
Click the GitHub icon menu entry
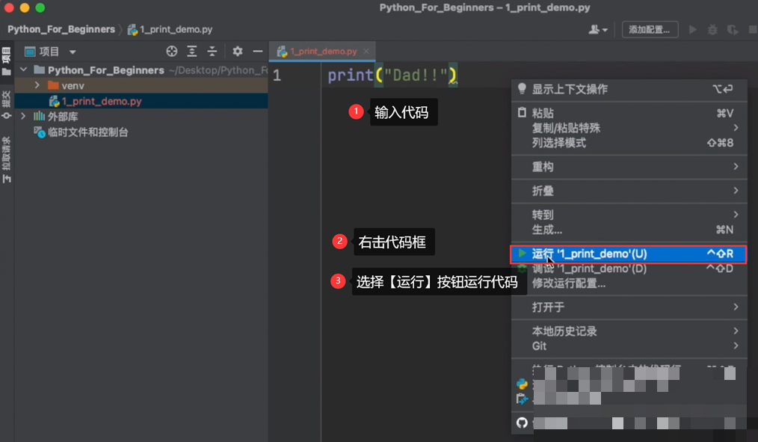point(522,423)
